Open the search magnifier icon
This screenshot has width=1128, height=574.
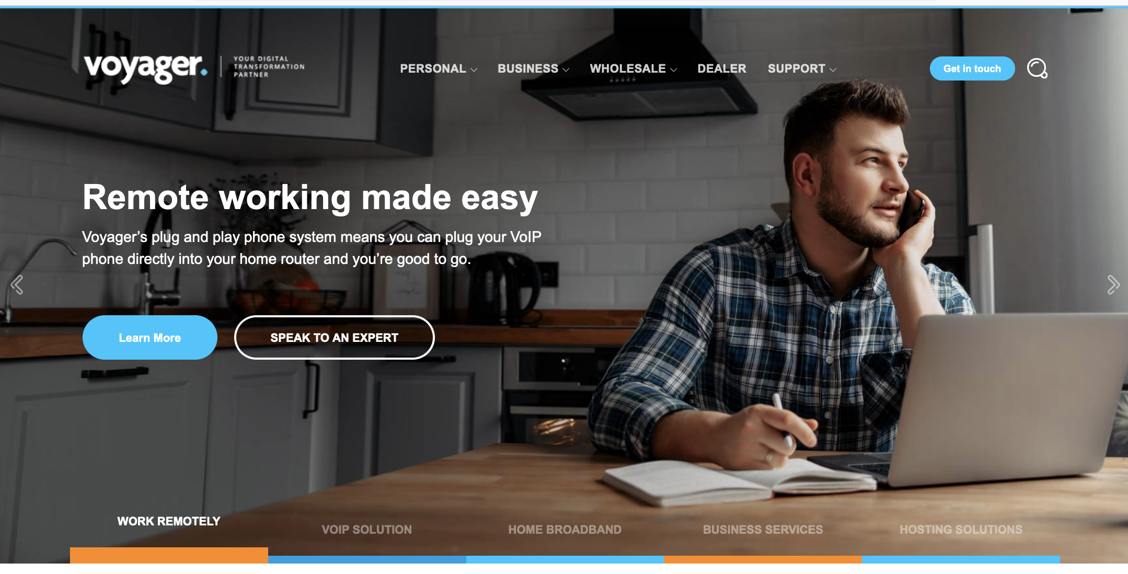(x=1037, y=68)
